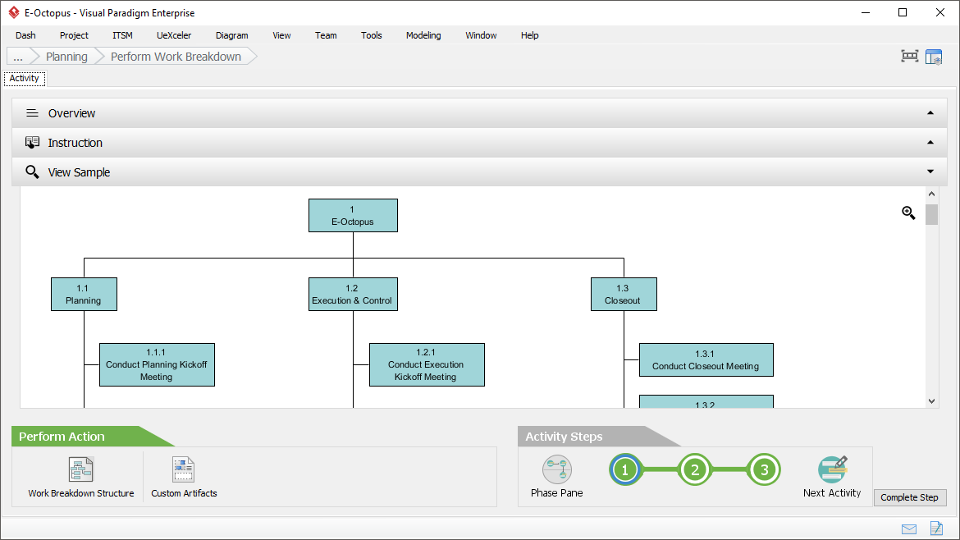Click Perform Work Breakdown breadcrumb

click(x=176, y=57)
